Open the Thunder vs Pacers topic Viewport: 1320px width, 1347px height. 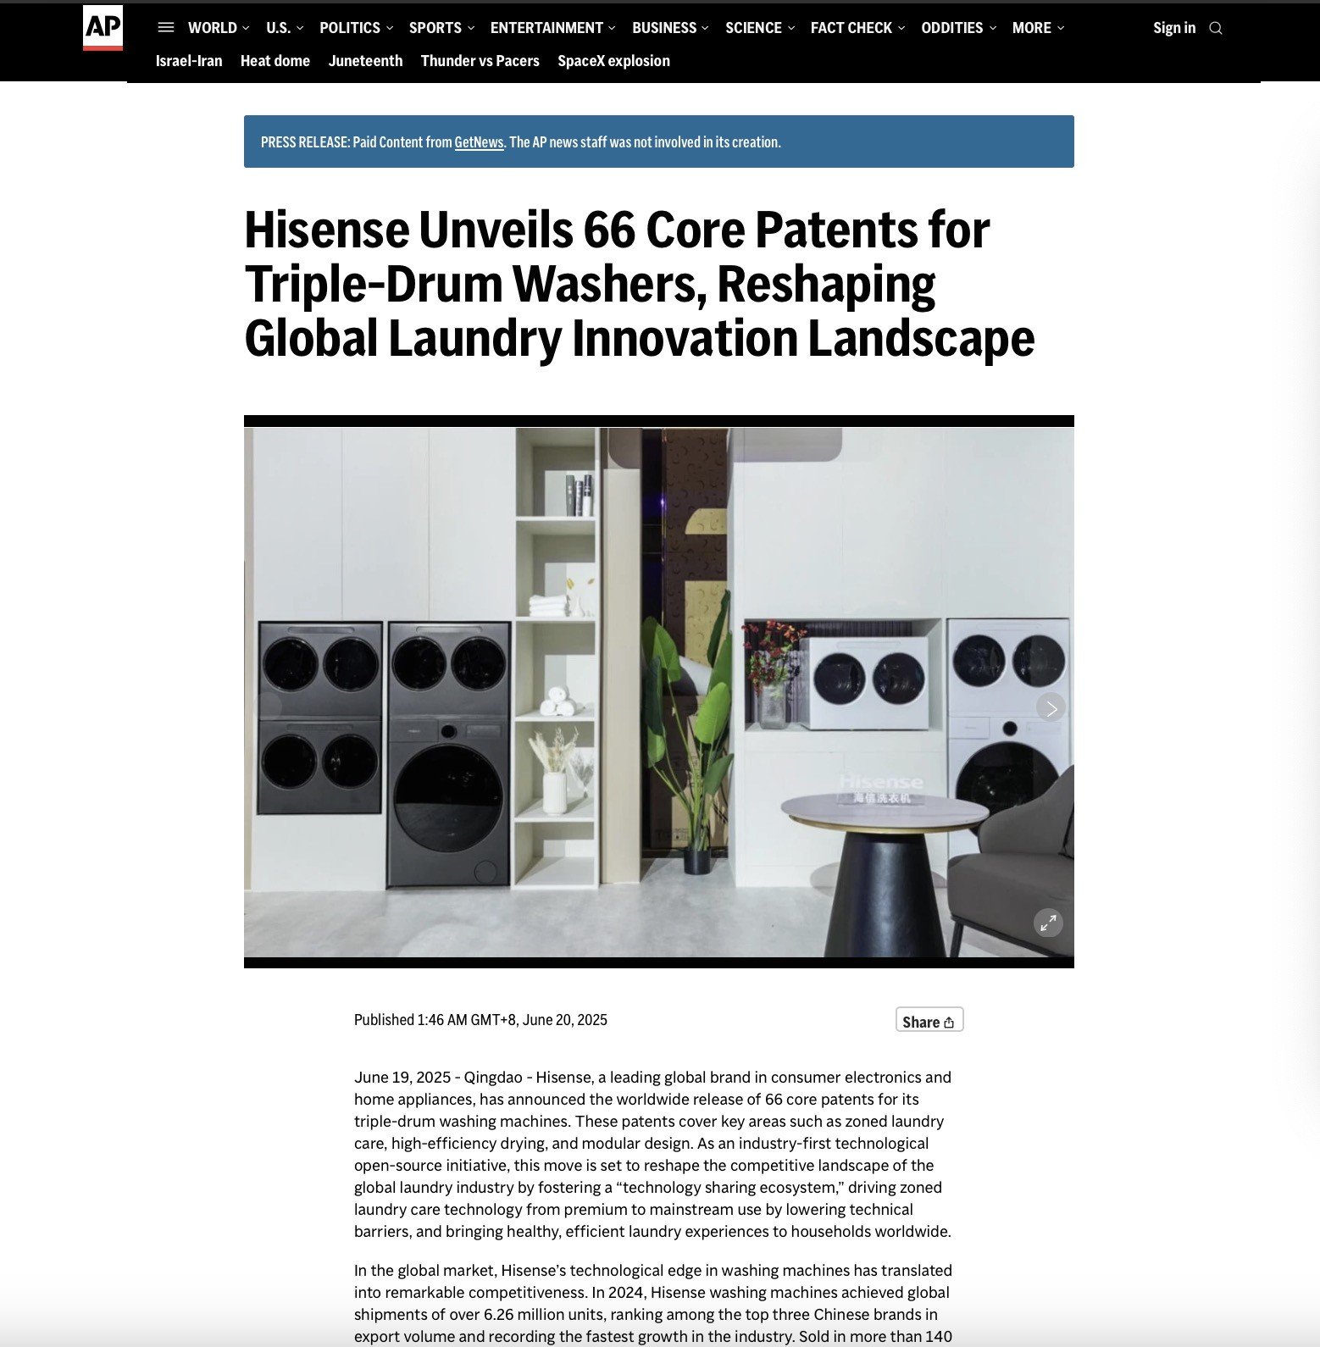(480, 61)
